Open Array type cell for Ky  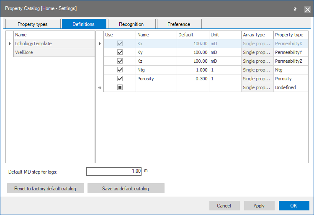(x=257, y=52)
